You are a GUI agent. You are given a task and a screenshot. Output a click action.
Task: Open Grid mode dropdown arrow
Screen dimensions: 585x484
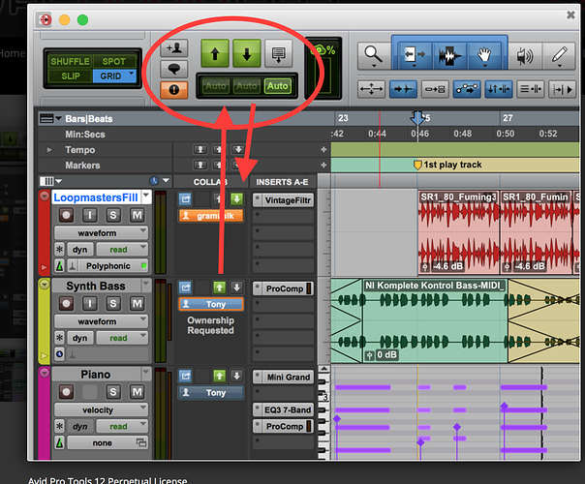(132, 74)
